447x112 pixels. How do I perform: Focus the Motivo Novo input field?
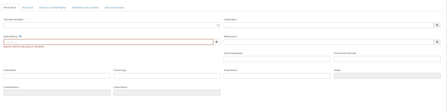(x=328, y=42)
